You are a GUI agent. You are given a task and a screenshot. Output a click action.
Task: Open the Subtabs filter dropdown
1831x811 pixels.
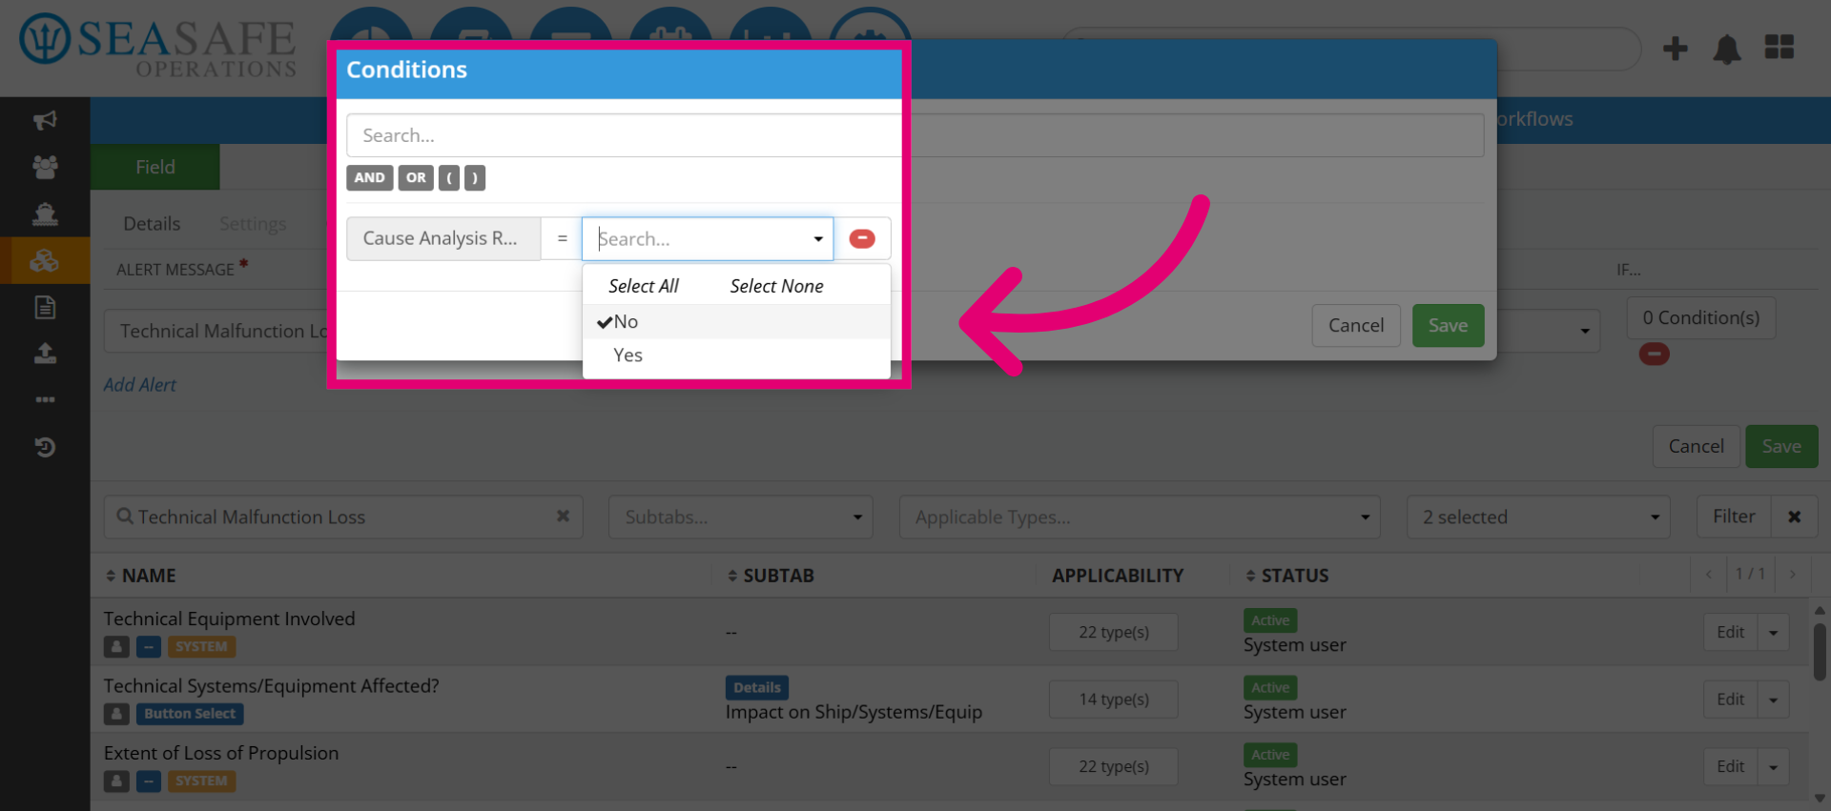(741, 517)
